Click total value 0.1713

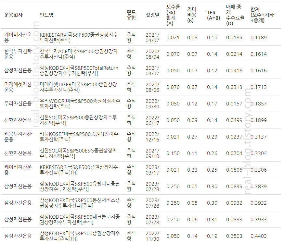[x=258, y=87]
